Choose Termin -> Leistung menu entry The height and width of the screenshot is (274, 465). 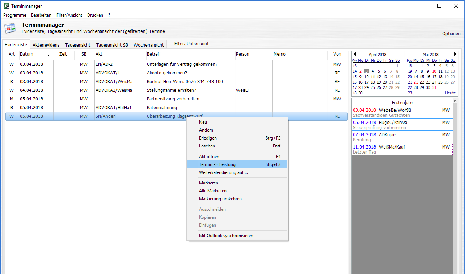tap(237, 164)
